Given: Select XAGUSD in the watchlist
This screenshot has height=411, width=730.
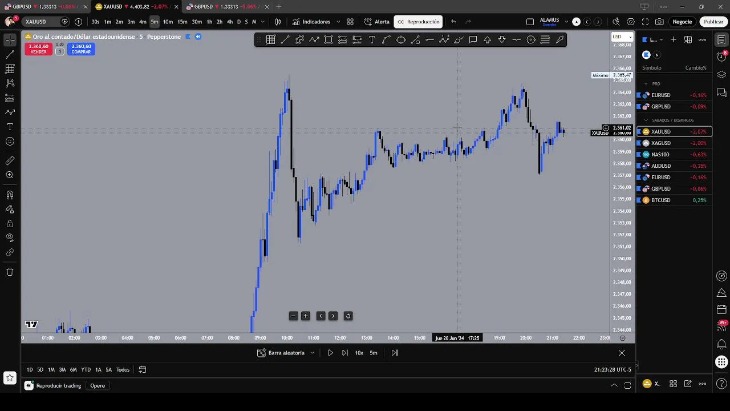Looking at the screenshot, I should click(674, 143).
